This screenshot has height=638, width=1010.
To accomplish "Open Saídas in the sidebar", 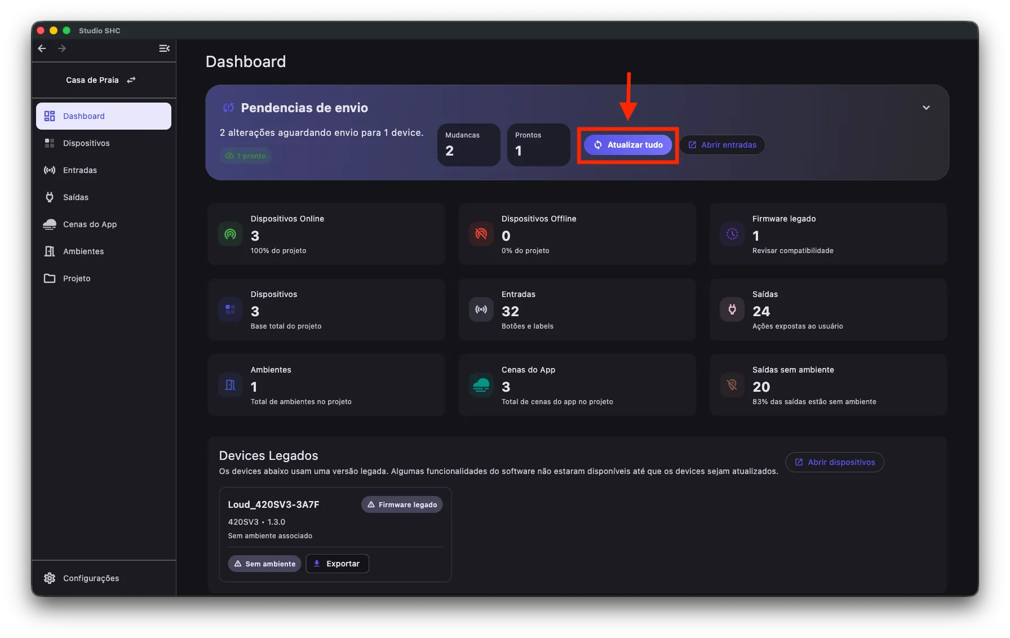I will pyautogui.click(x=104, y=197).
